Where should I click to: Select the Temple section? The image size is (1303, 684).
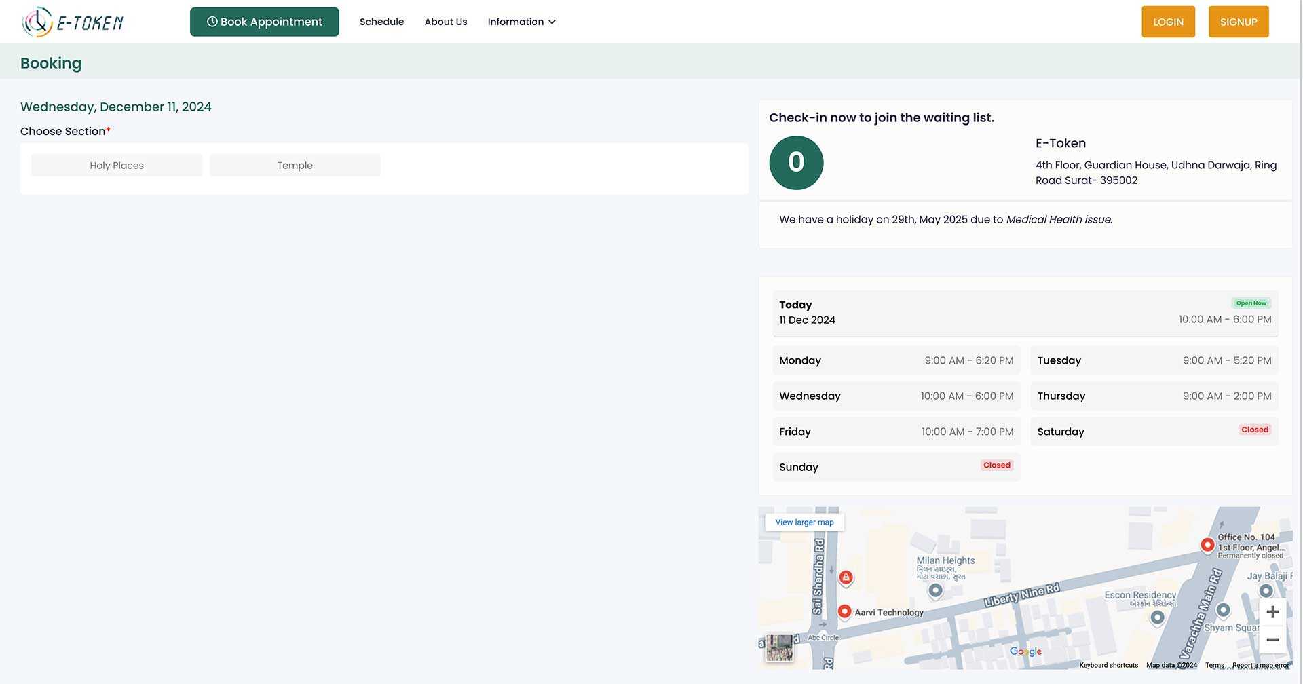pyautogui.click(x=295, y=166)
